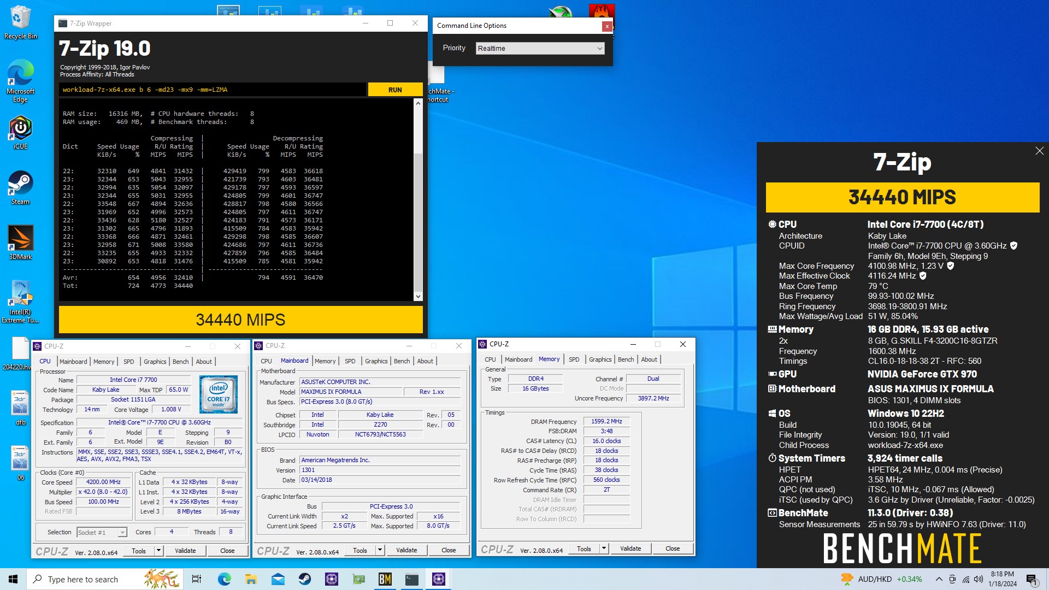Image resolution: width=1049 pixels, height=590 pixels.
Task: Run the 7-Zip benchmark with RUN button
Action: [395, 90]
